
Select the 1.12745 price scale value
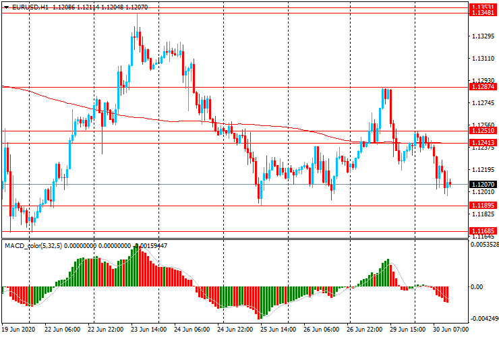483,103
